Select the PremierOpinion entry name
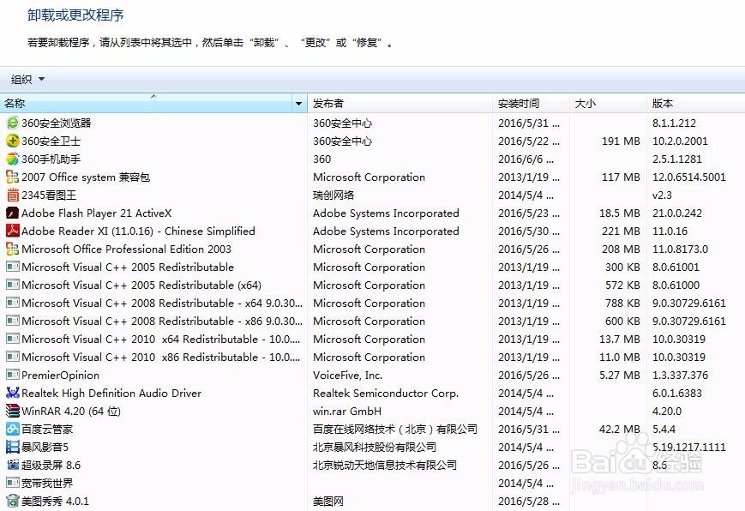Screen dimensions: 745x511 [x=60, y=375]
